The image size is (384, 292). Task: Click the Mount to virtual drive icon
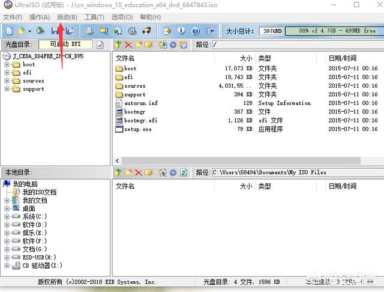point(133,31)
